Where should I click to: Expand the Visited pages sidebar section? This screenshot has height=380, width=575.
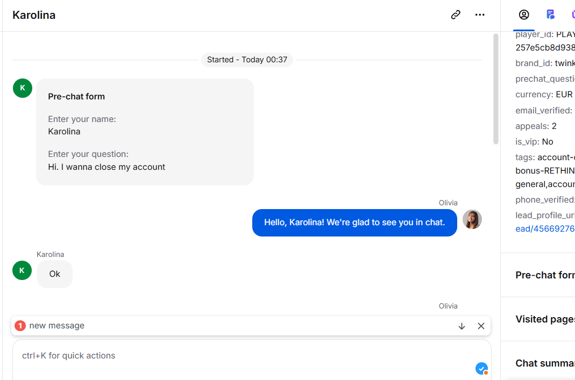click(545, 319)
